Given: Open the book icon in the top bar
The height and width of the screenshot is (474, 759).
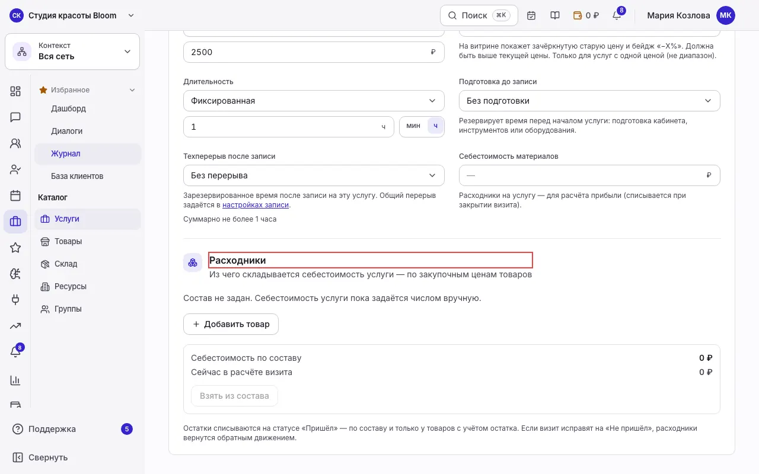Looking at the screenshot, I should [555, 15].
